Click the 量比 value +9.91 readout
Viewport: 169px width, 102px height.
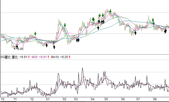(x=19, y=57)
